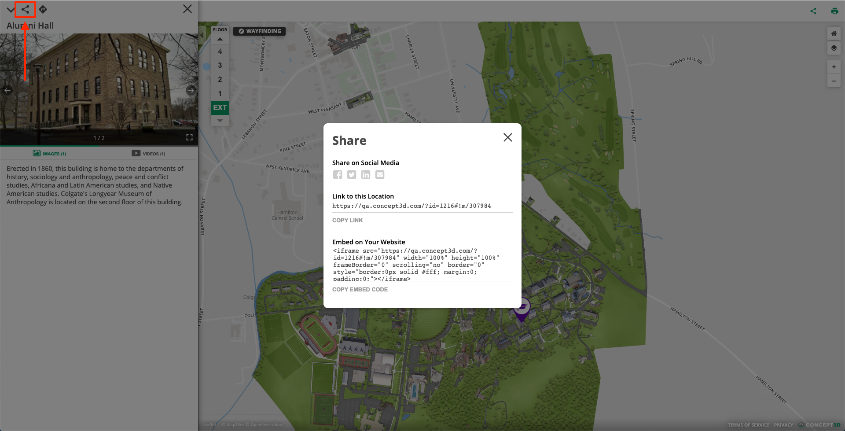Zoom in on the map
Screen dimensions: 845x431
[x=834, y=67]
